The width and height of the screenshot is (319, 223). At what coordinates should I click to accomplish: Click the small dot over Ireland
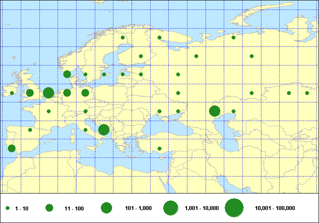click(12, 93)
